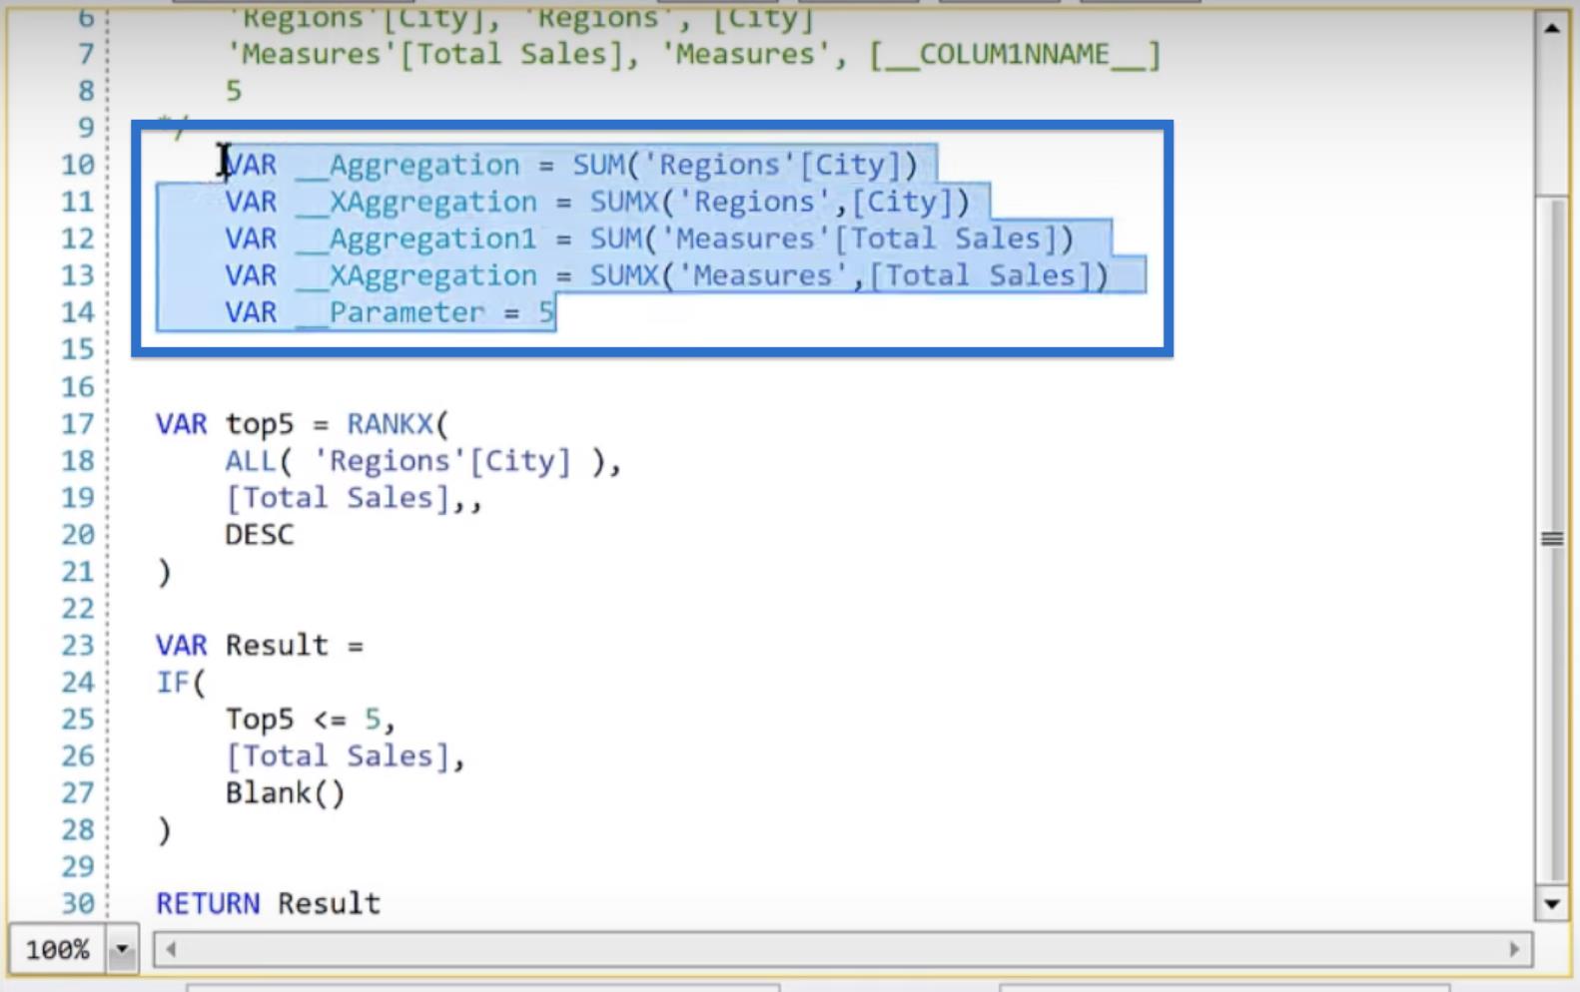
Task: Click "Top5 <= 5," condition text
Action: [x=311, y=720]
